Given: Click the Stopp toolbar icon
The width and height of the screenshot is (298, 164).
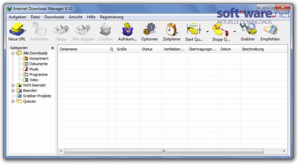Looking at the screenshot, I should click(61, 29).
